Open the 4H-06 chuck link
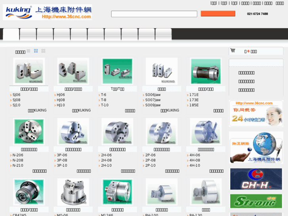Image resolution: width=288 pixels, height=216 pixels. 195,155
